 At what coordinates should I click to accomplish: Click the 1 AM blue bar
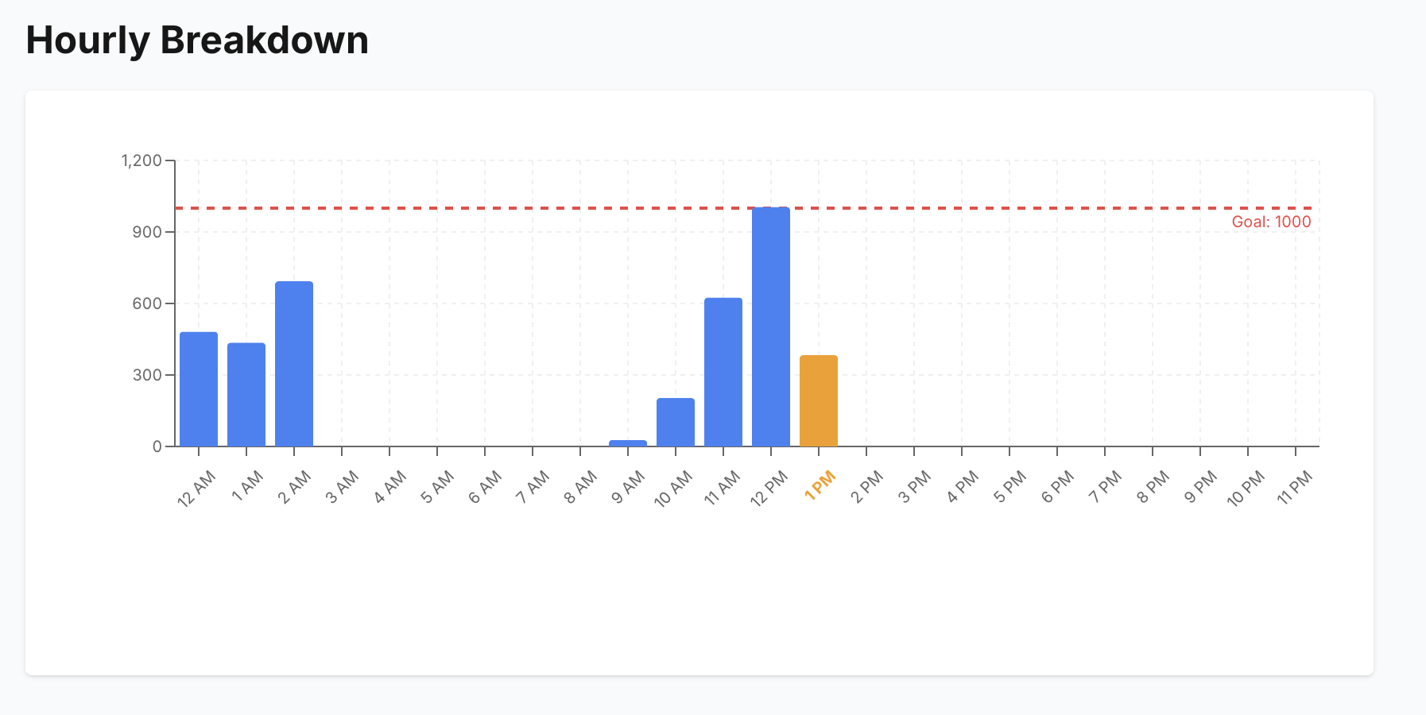tap(246, 395)
